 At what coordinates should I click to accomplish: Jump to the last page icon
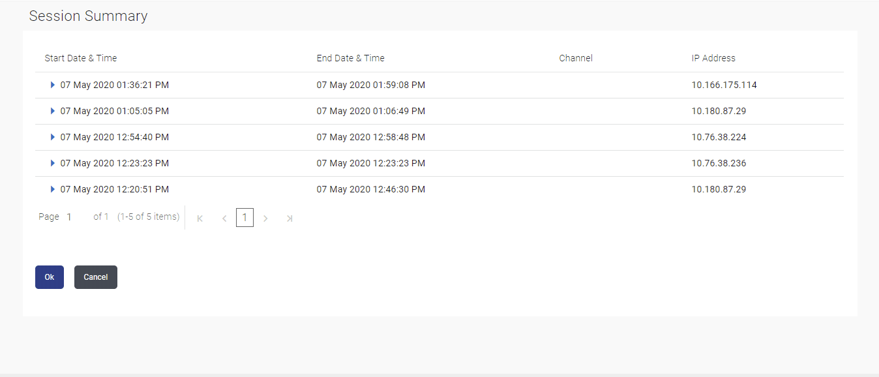click(290, 219)
